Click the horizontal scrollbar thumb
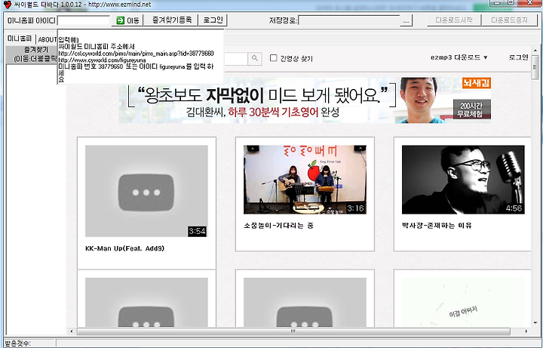 coord(293,331)
